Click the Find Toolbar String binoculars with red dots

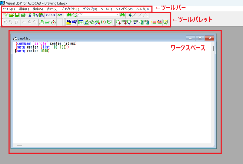point(122,15)
